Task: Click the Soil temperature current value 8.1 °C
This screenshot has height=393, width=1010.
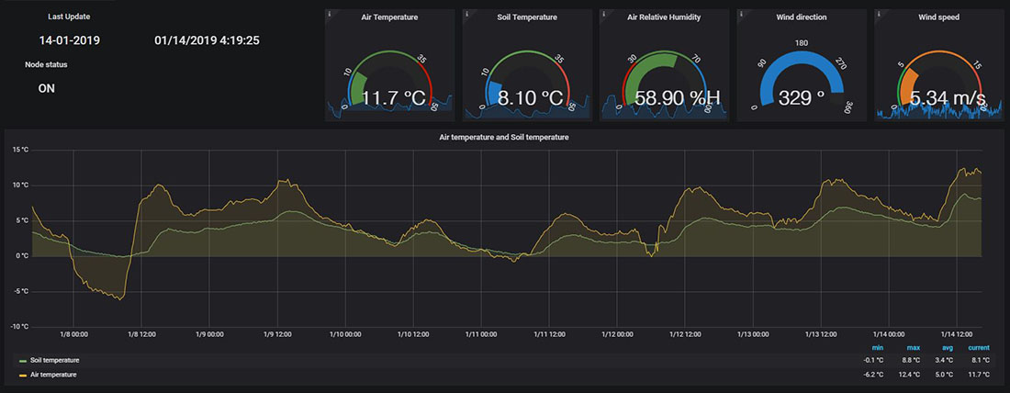Action: (x=980, y=361)
